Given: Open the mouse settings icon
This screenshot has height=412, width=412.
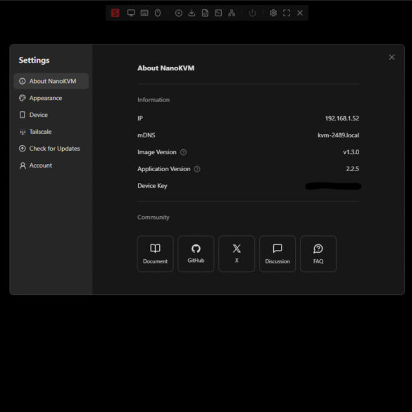Looking at the screenshot, I should tap(158, 13).
